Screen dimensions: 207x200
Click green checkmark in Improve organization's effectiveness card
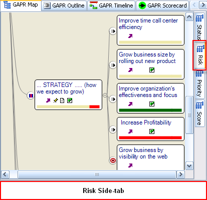coord(152,104)
